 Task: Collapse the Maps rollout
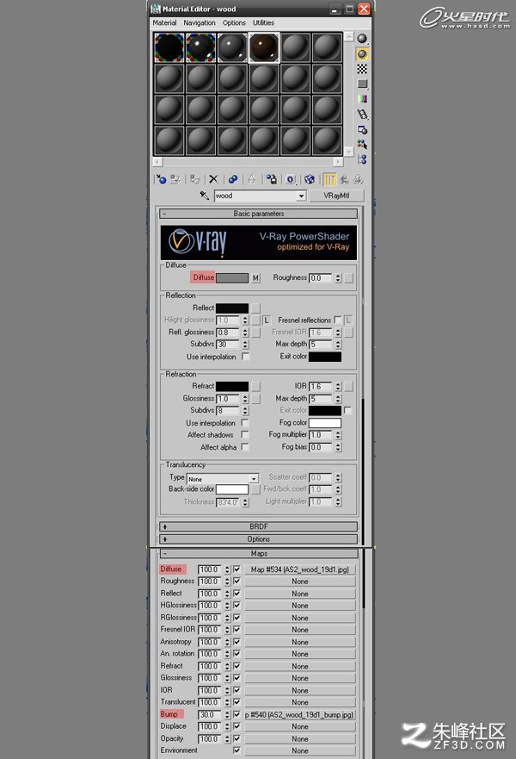[x=259, y=553]
